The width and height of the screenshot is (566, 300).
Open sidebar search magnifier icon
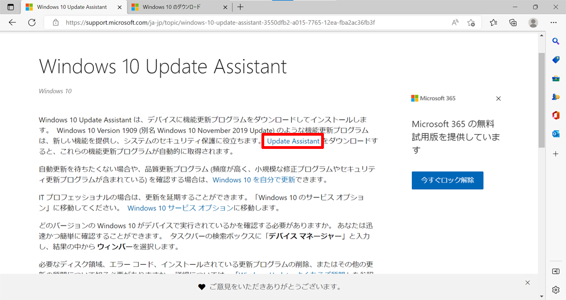556,41
